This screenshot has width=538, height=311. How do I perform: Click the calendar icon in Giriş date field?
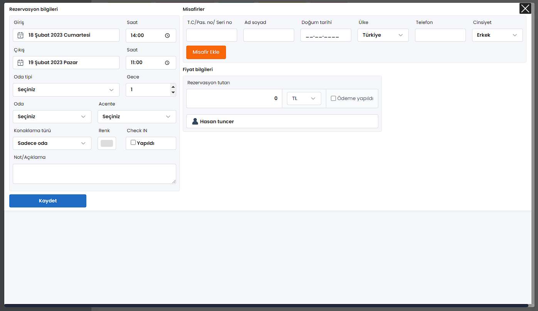tap(20, 35)
